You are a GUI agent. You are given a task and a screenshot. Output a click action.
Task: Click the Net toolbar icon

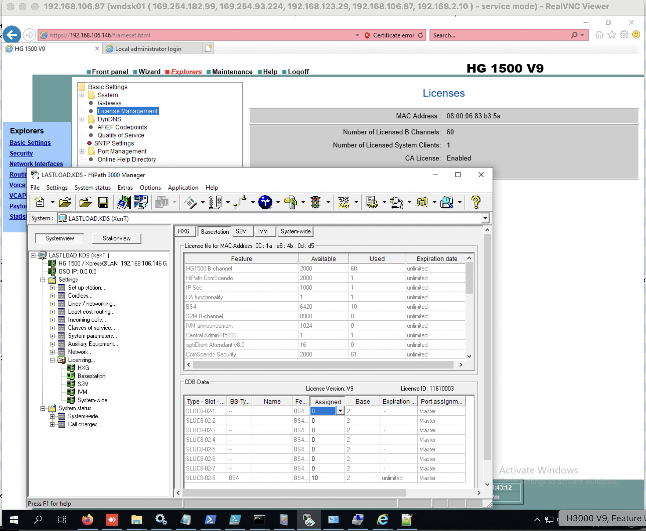click(x=343, y=202)
